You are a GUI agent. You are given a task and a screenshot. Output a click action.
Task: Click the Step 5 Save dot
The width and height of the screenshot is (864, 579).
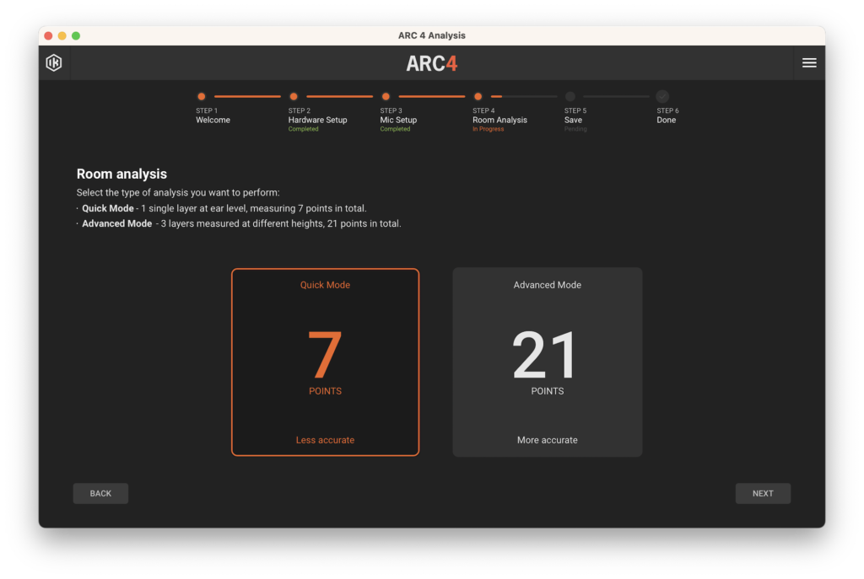(x=570, y=97)
